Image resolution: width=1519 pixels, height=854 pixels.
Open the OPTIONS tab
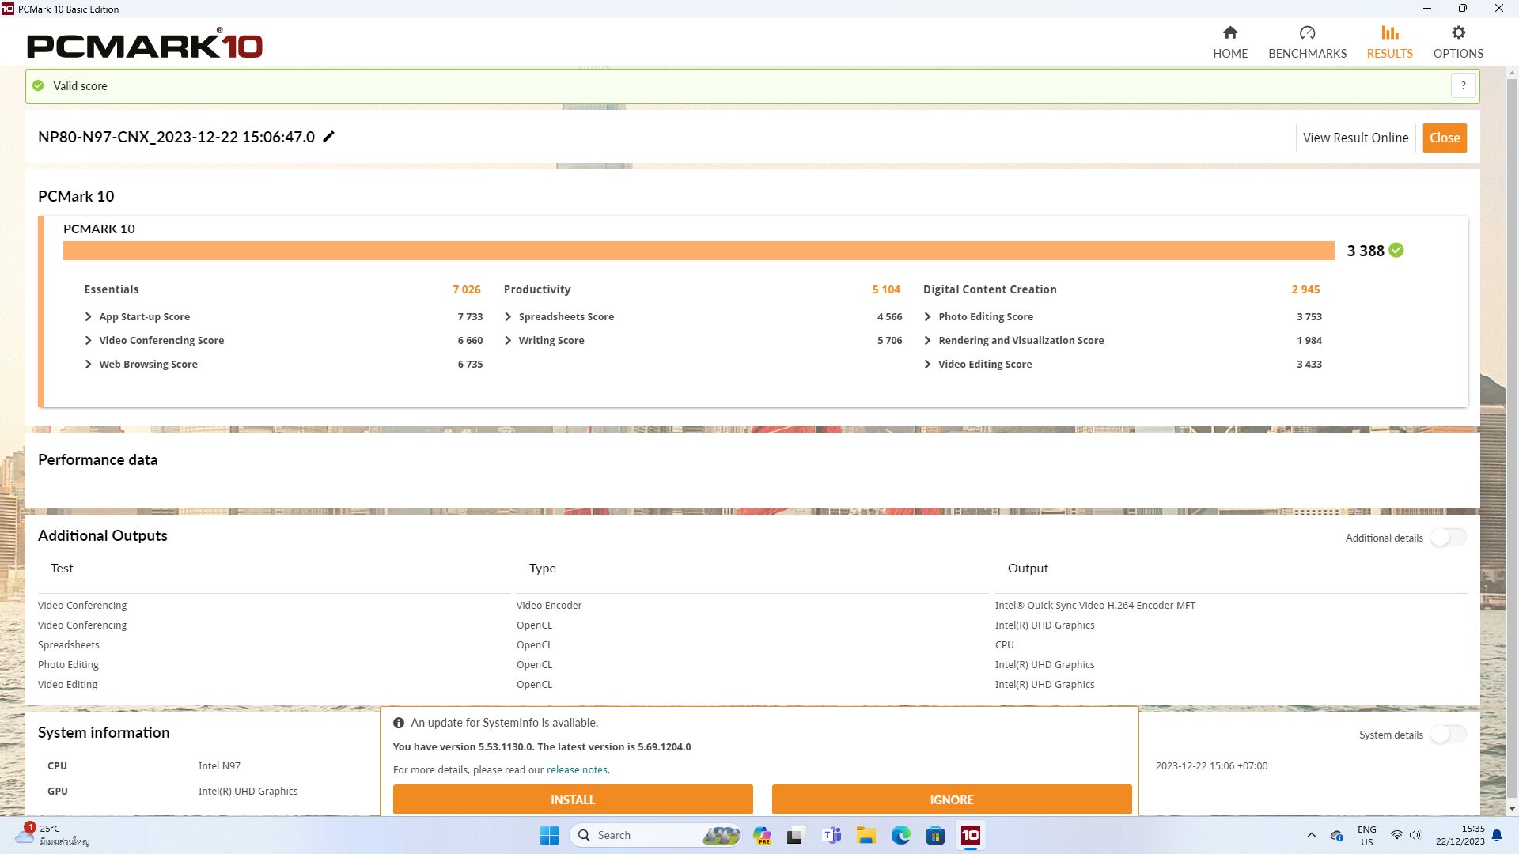click(1458, 42)
